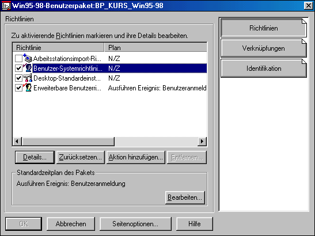The image size is (315, 236).
Task: Uncheck the Benutzer-Systemrichtlinien checkbox
Action: coord(18,68)
